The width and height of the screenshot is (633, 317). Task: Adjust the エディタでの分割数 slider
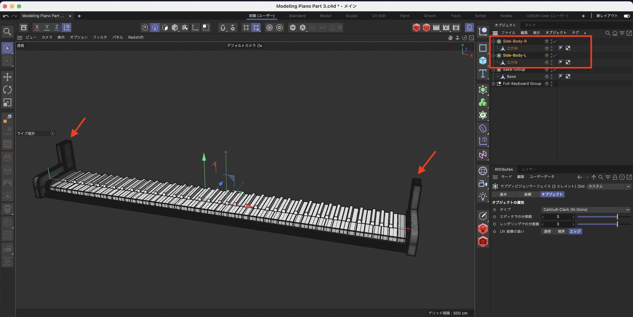point(617,217)
